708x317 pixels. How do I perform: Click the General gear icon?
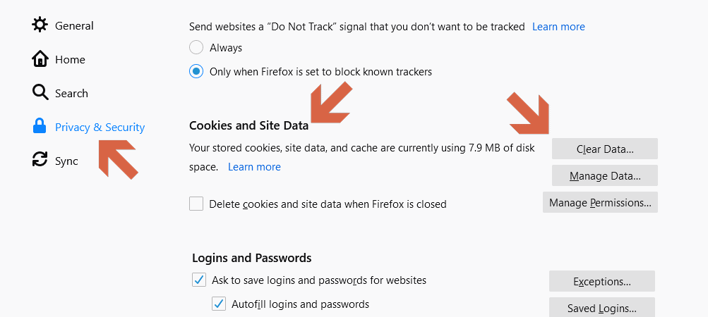(40, 25)
